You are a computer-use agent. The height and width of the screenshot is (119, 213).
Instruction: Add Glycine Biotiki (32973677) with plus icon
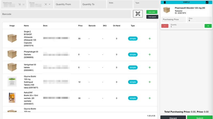(x=150, y=82)
